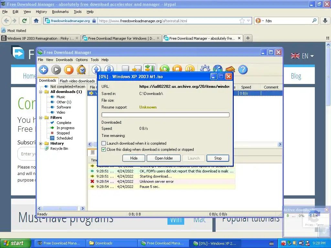
Task: Click the Stop button in download dialog
Action: (218, 158)
